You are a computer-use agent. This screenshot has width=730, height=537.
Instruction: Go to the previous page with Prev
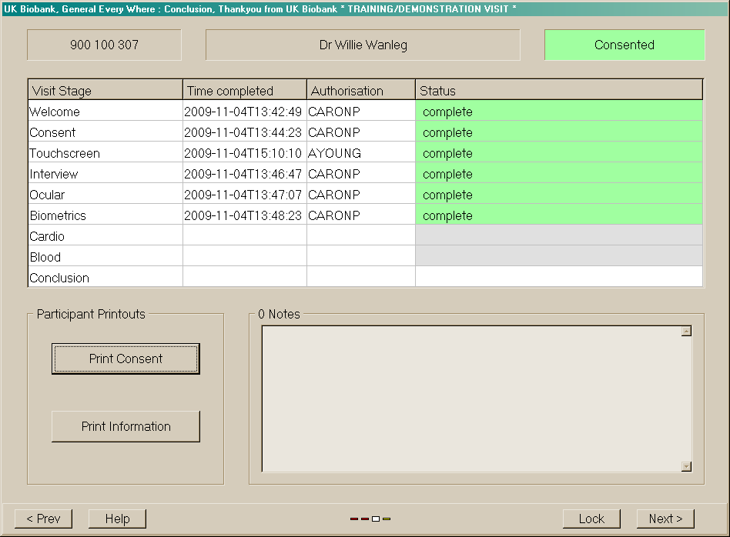pos(43,519)
